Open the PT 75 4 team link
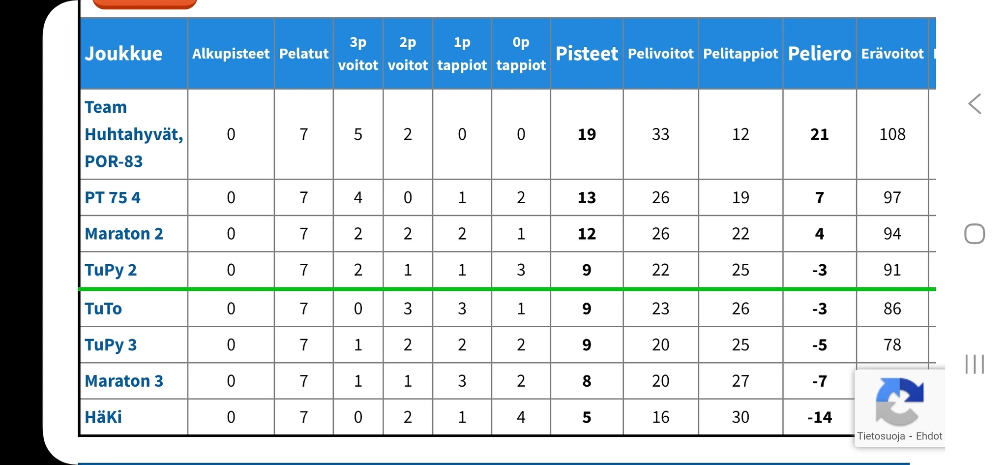Image resolution: width=1007 pixels, height=465 pixels. pyautogui.click(x=113, y=197)
